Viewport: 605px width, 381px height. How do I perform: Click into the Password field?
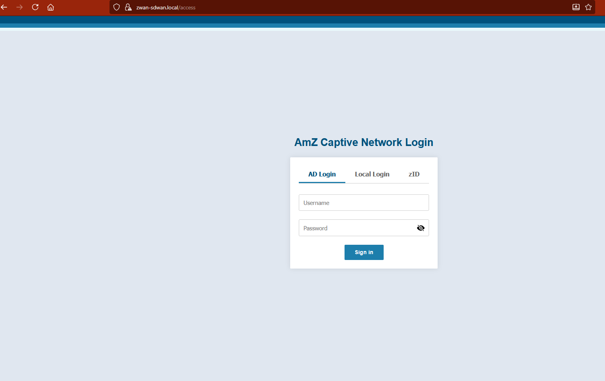(x=356, y=228)
